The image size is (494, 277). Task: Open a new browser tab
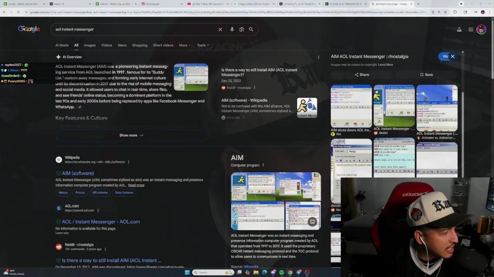418,4
